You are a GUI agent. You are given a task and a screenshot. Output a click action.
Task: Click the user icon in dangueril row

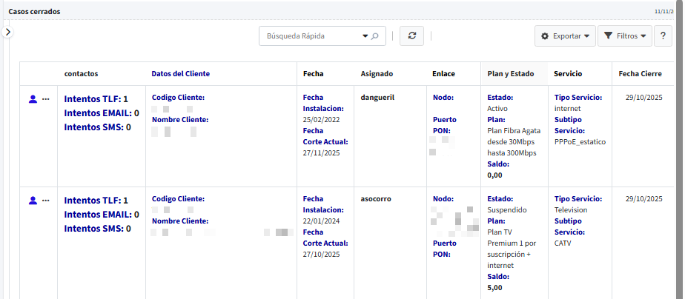tap(33, 98)
